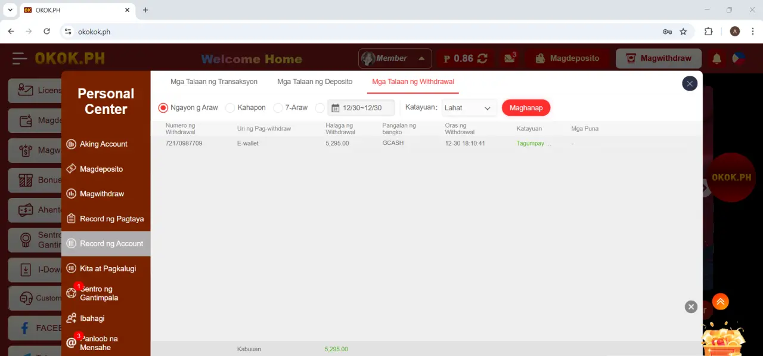Click the Oras ng Withdrawal column header
Image resolution: width=763 pixels, height=356 pixels.
point(460,128)
